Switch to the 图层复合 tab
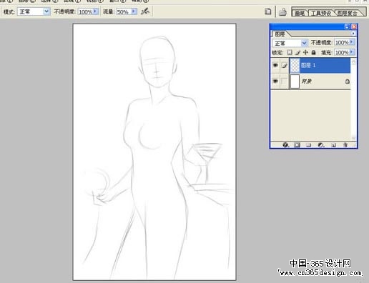Image resolution: width=369 pixels, height=283 pixels. point(348,13)
